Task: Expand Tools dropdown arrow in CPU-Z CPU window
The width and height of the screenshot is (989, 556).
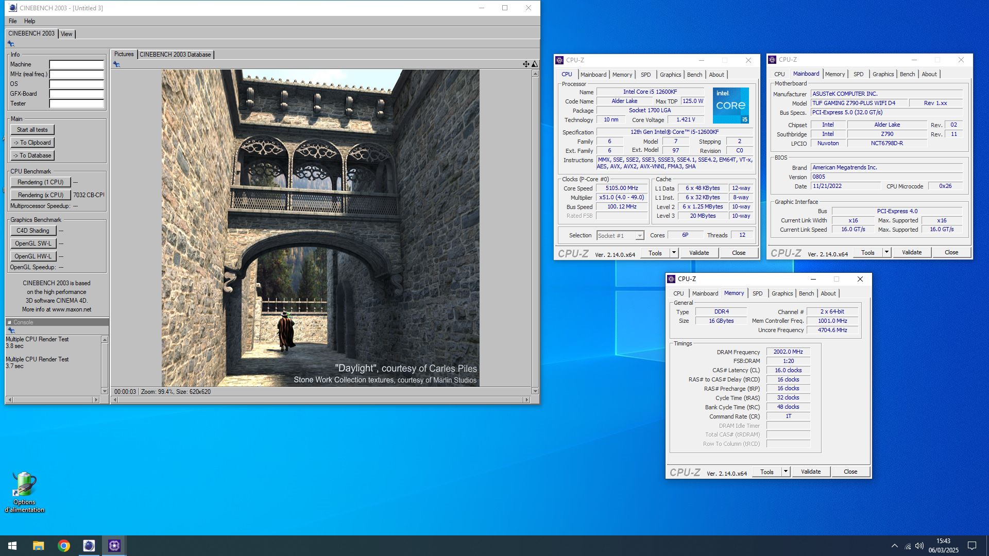Action: [674, 253]
